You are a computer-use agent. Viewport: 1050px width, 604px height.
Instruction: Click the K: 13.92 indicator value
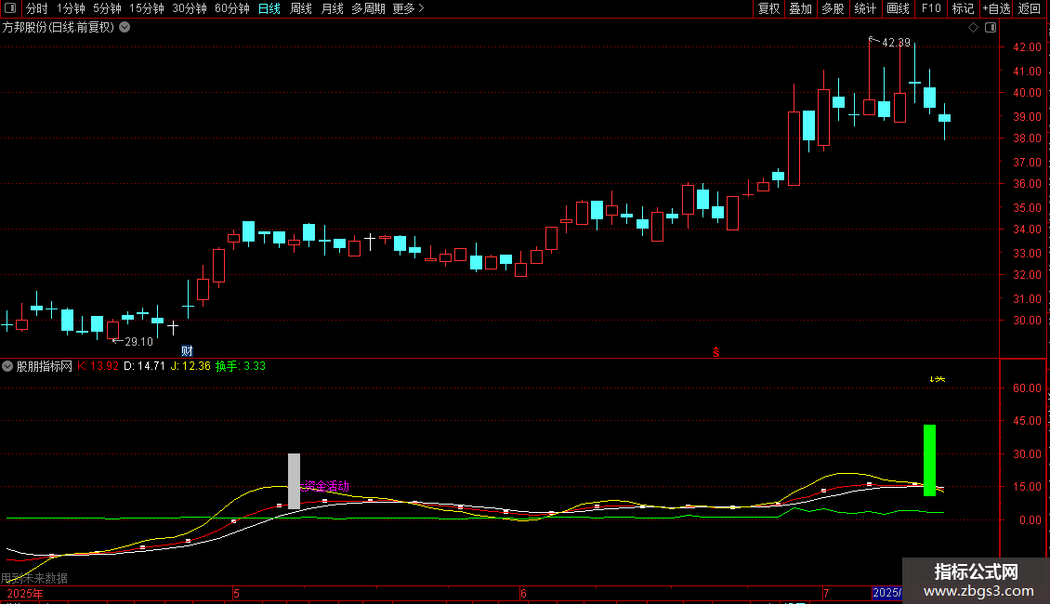click(98, 366)
